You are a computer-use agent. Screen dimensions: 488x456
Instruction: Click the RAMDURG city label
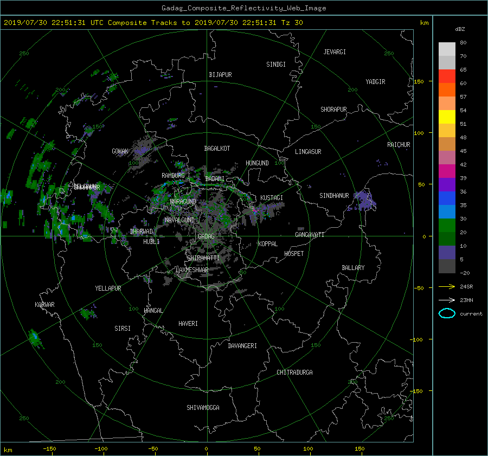[x=173, y=176]
